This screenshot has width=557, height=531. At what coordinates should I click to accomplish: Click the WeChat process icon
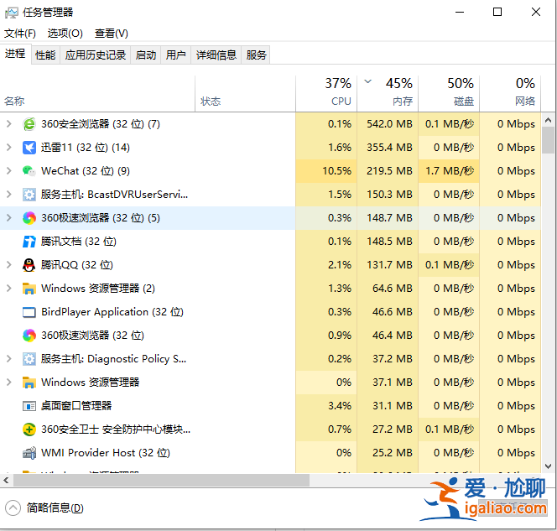pos(29,171)
